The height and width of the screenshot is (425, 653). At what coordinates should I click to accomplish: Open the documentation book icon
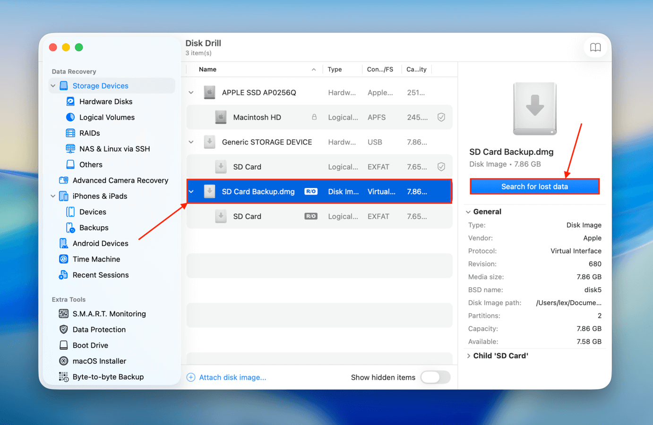coord(595,47)
